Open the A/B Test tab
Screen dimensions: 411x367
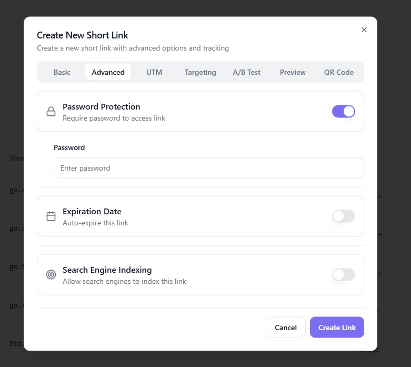pos(246,72)
